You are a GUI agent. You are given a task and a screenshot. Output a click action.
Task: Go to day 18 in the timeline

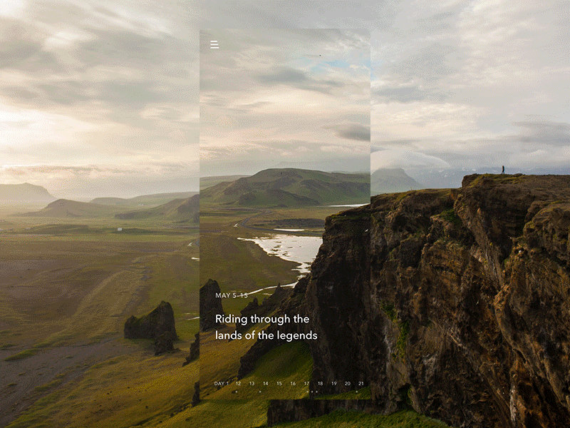click(x=320, y=383)
